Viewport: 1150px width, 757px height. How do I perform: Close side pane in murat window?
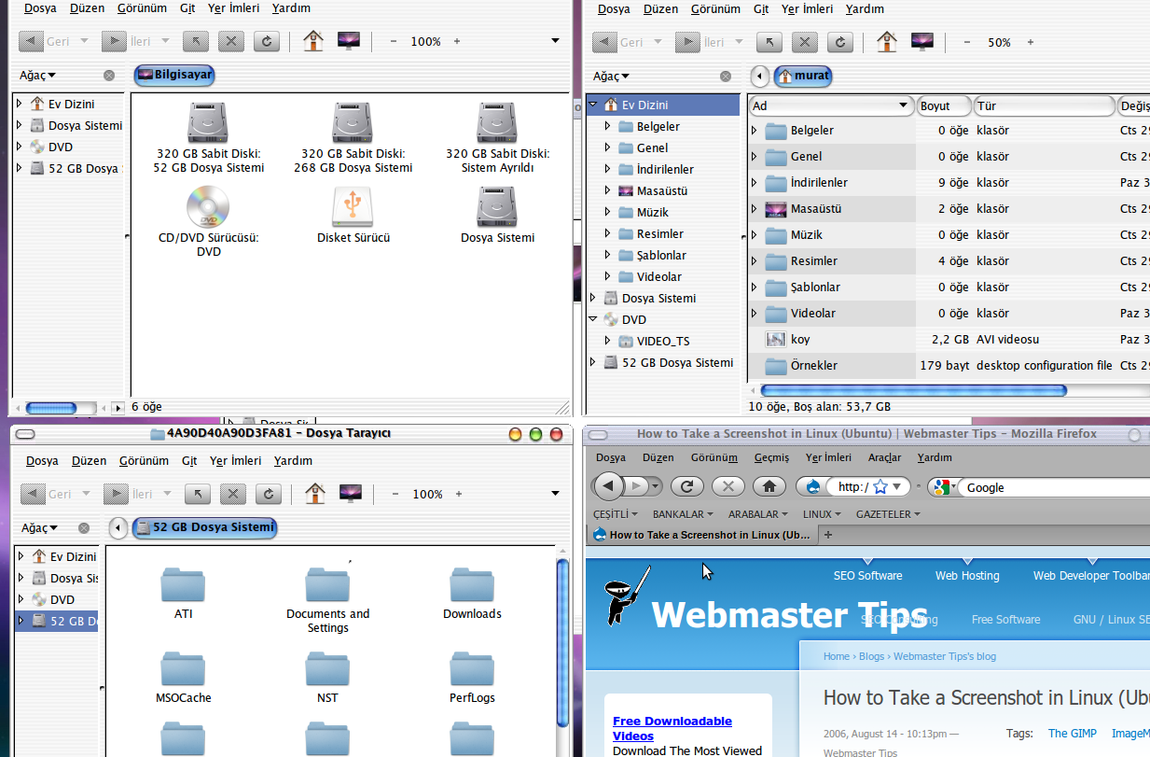click(726, 77)
